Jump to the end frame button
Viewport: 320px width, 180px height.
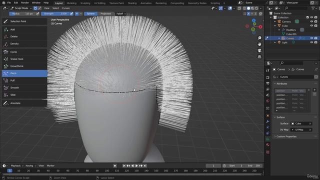tap(145, 166)
